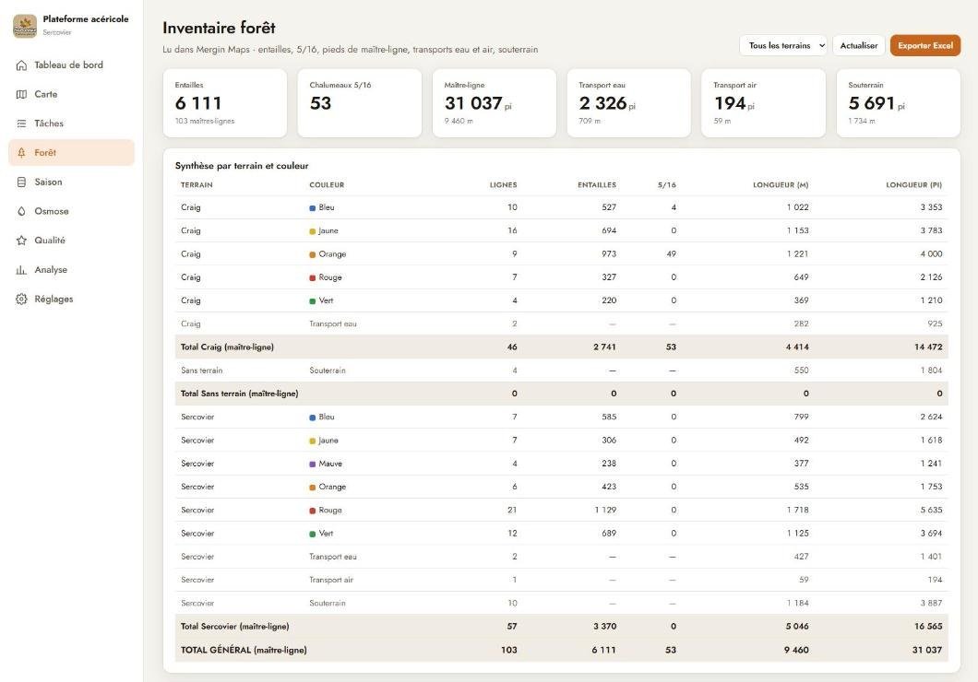Click the Rouge label in the Sercovier row
The width and height of the screenshot is (978, 682).
[x=330, y=510]
